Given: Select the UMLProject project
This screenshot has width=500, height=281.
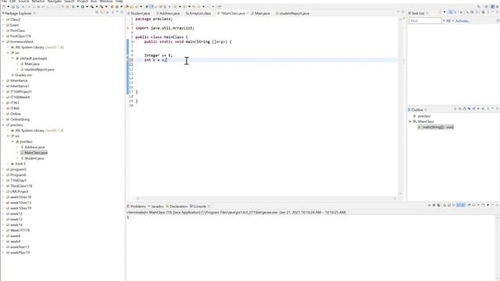Looking at the screenshot, I should pos(17,191).
